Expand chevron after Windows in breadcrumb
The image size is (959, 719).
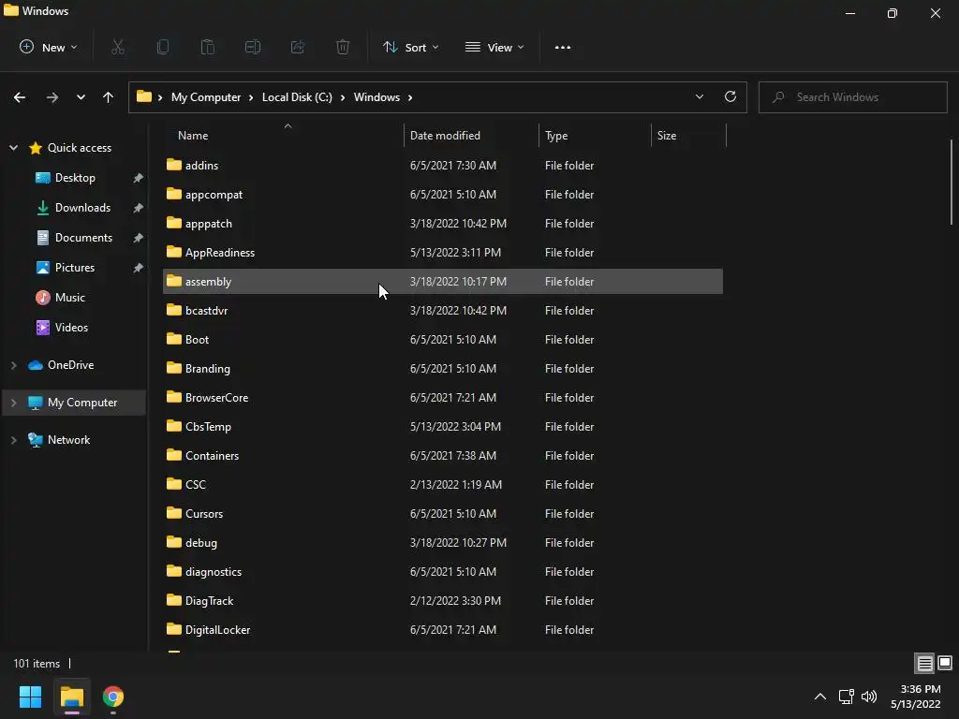click(410, 97)
